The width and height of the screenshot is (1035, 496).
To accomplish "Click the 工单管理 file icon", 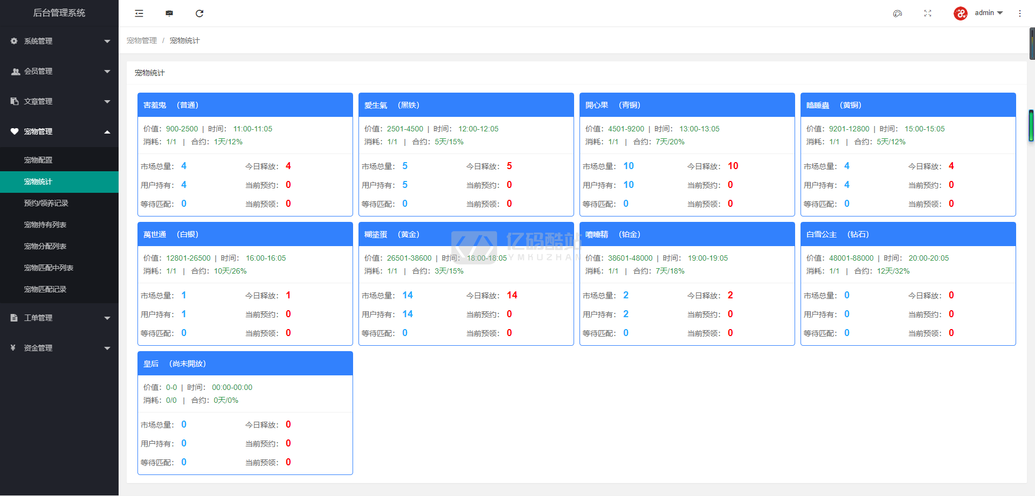I will [x=14, y=318].
